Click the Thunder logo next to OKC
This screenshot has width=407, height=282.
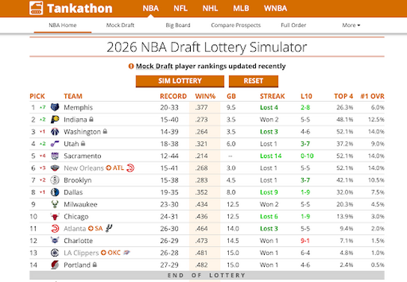point(126,252)
